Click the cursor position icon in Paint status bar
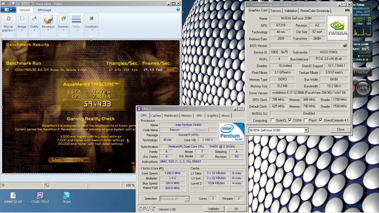Image resolution: width=379 pixels, height=213 pixels. (x=3, y=185)
